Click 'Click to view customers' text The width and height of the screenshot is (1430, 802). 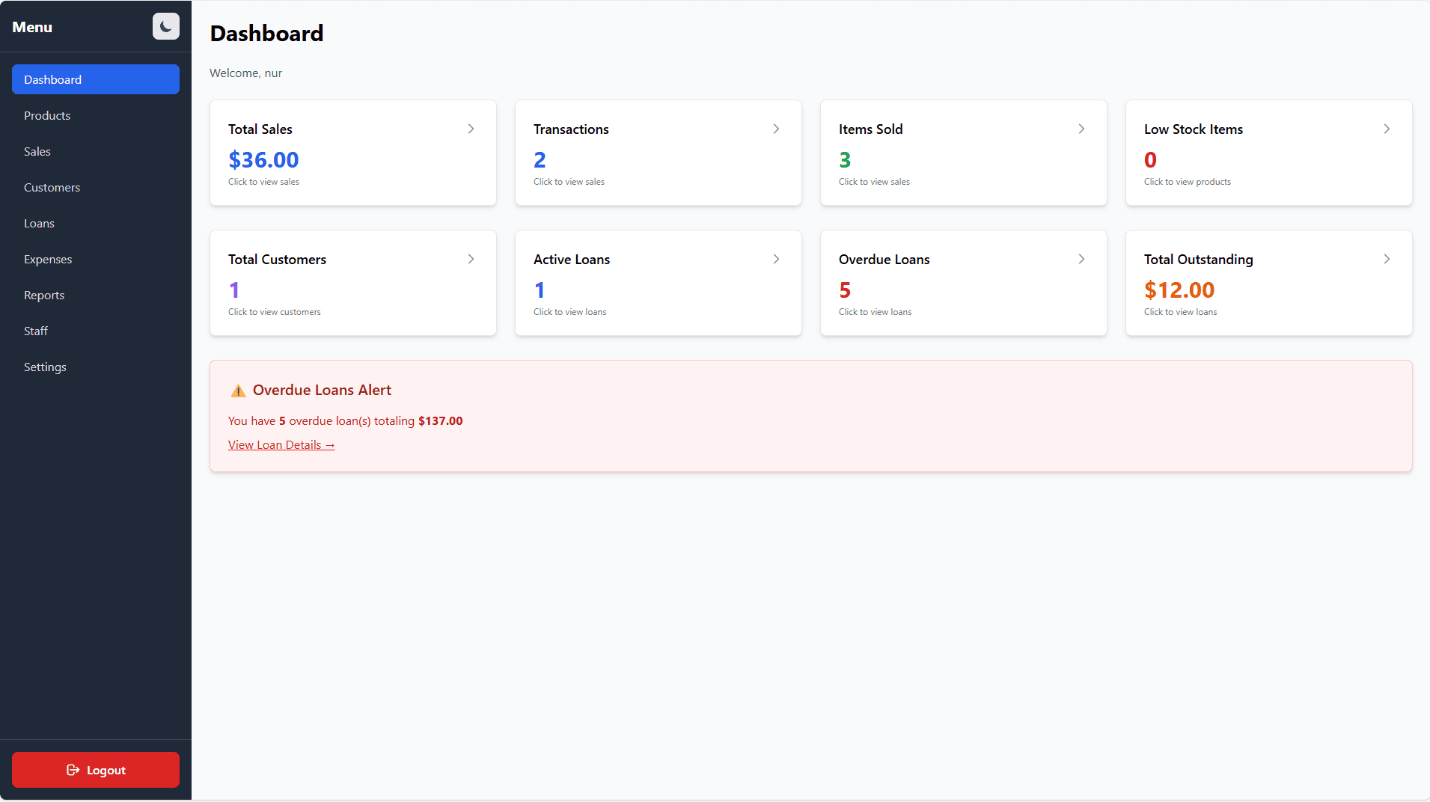tap(275, 312)
